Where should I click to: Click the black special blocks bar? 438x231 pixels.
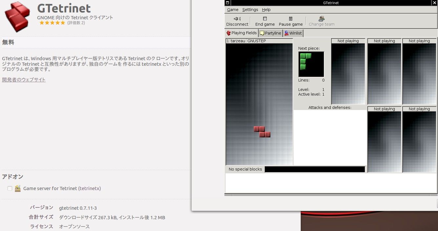point(315,169)
